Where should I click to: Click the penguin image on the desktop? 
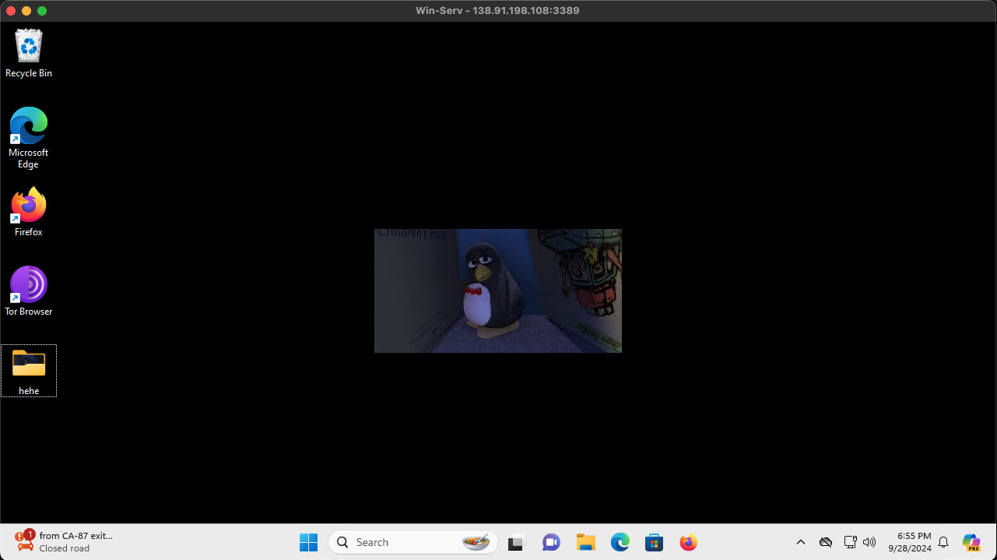click(498, 291)
